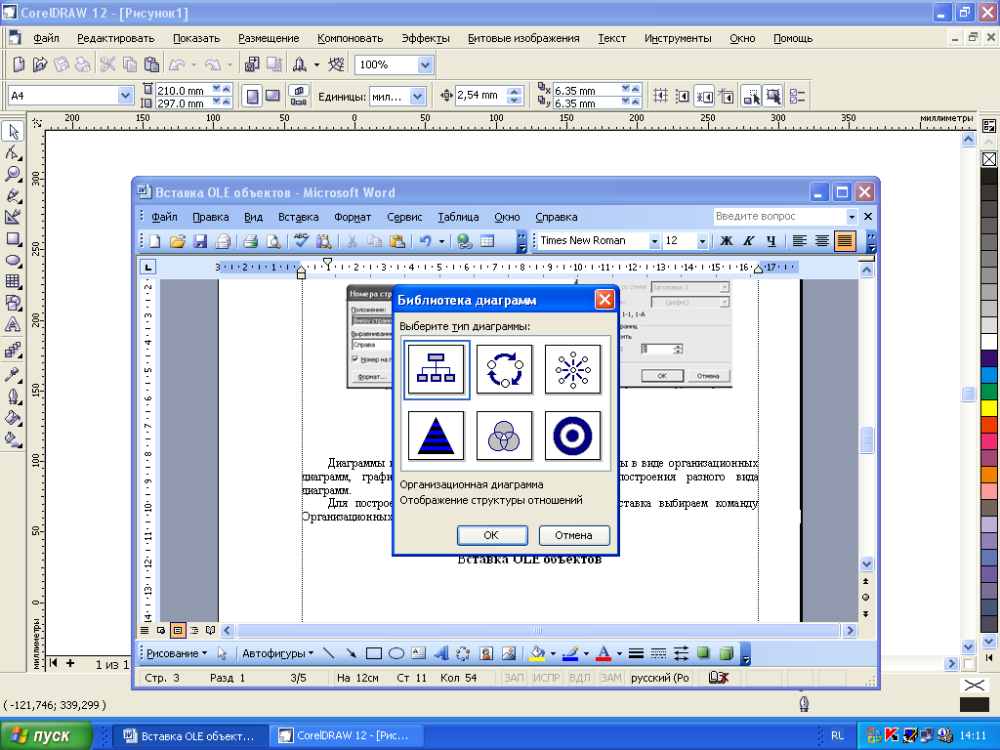Image resolution: width=1000 pixels, height=750 pixels.
Task: Select the CorelDRAW Eyedropper tool
Action: coord(13,374)
